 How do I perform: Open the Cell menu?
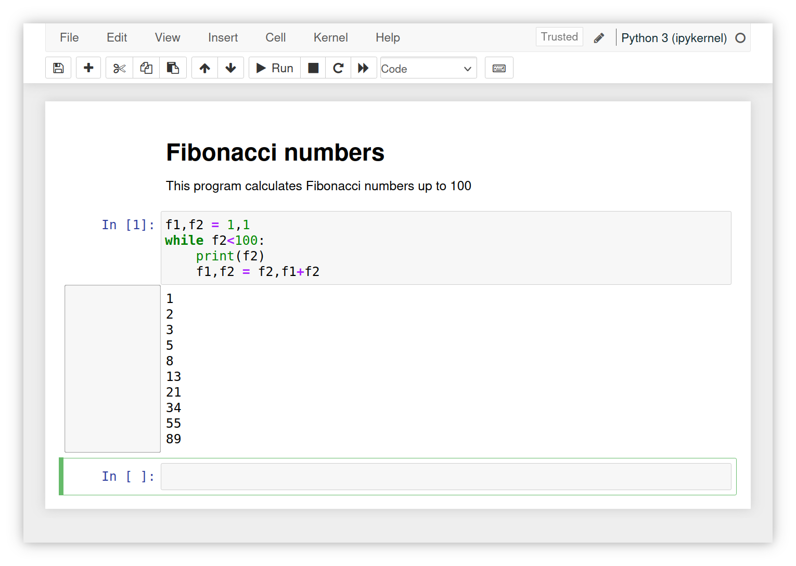275,37
